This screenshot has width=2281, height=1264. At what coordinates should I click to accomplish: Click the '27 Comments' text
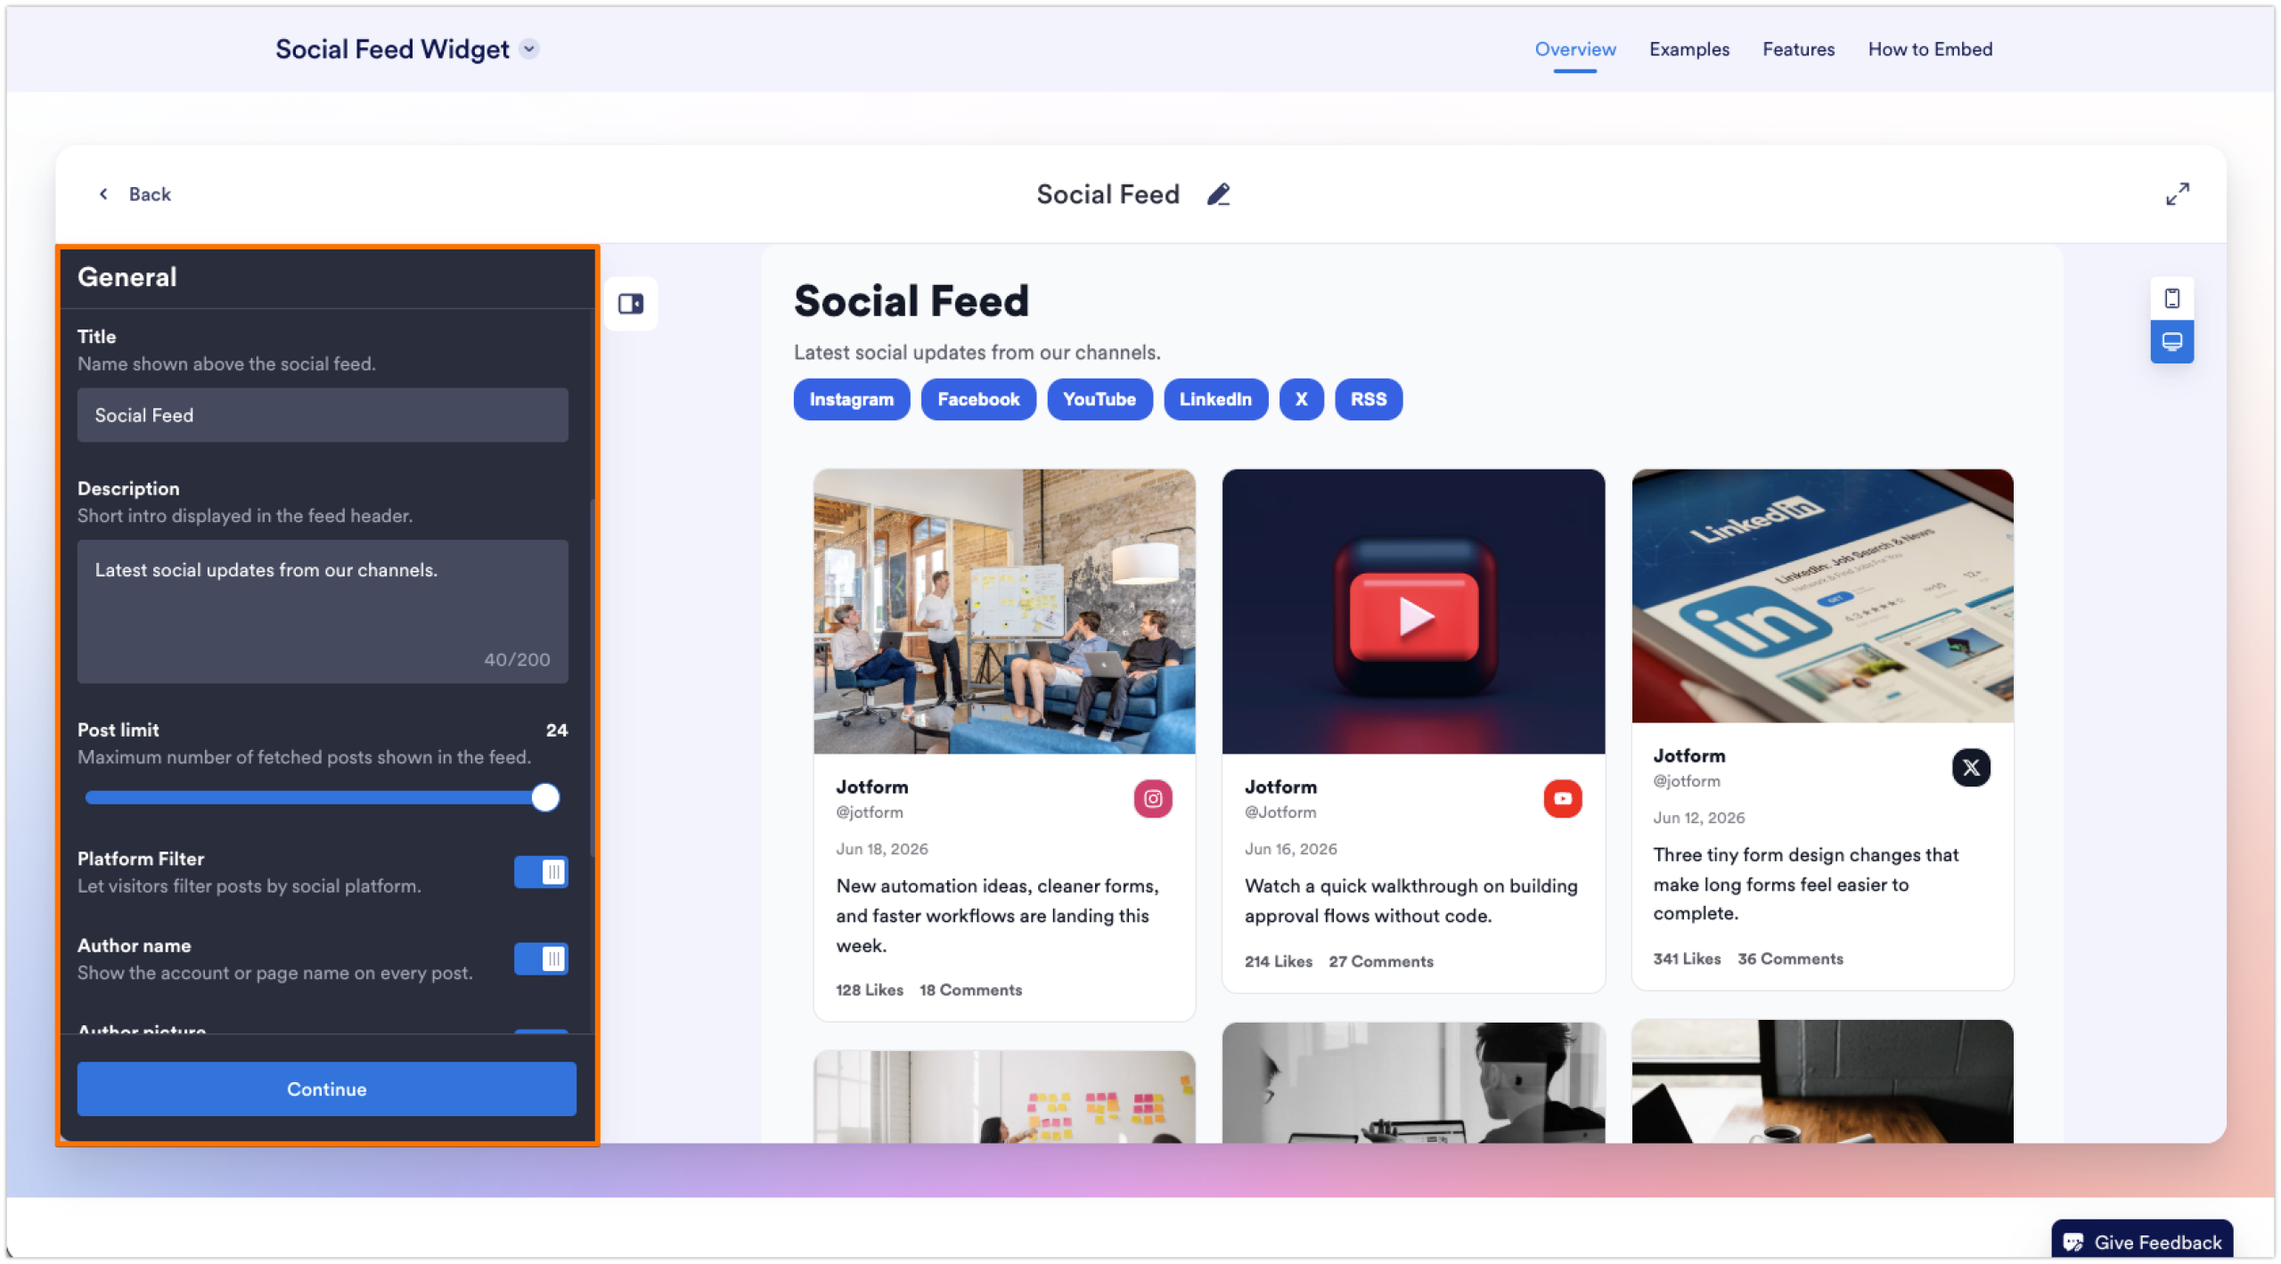click(1381, 962)
